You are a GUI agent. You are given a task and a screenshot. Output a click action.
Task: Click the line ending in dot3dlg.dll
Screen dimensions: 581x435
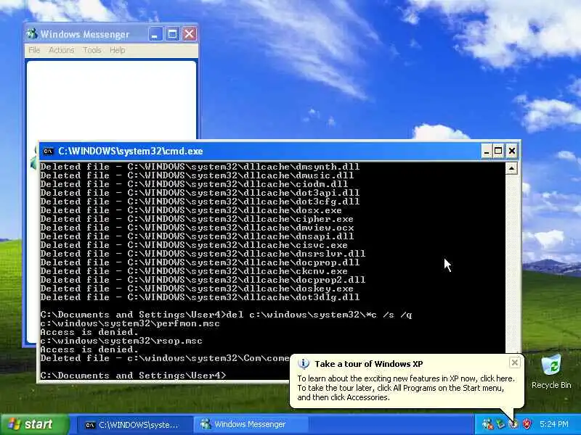[200, 297]
